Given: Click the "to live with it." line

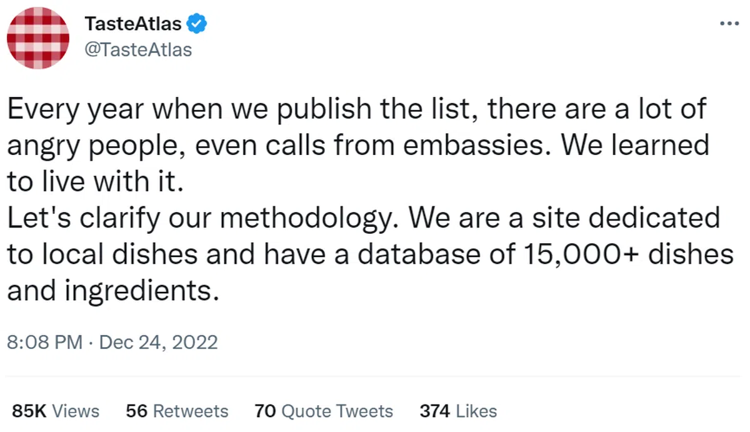Looking at the screenshot, I should 95,182.
